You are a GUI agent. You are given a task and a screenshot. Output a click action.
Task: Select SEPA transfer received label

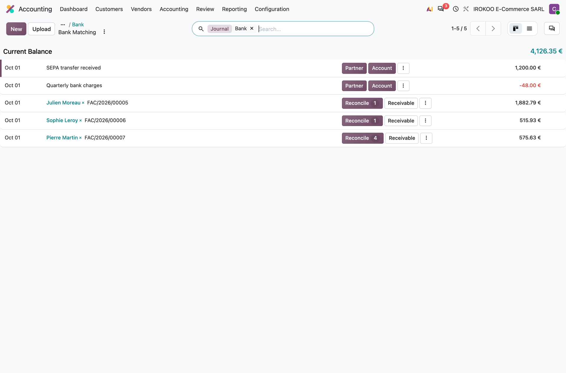pyautogui.click(x=73, y=68)
